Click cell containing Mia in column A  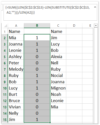click(16, 38)
